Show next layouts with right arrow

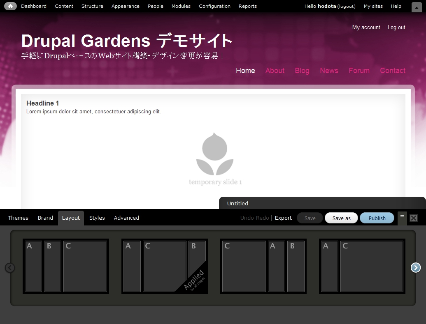point(416,268)
